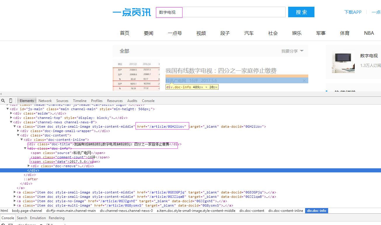Open the 下载APP link
The width and height of the screenshot is (381, 225).
353,12
